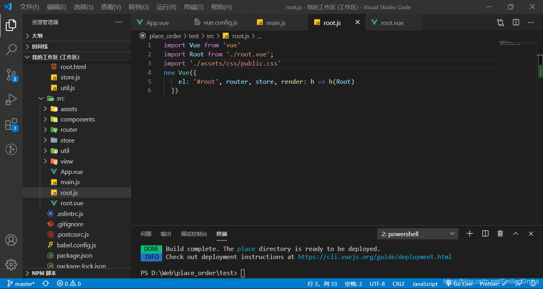Open the Accounts icon in activity bar
This screenshot has width=543, height=289.
[x=11, y=240]
